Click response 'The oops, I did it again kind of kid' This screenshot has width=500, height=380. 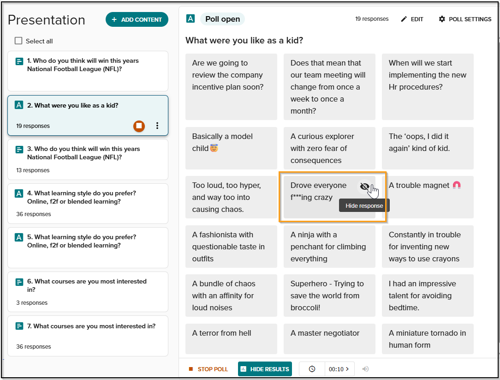pos(428,148)
